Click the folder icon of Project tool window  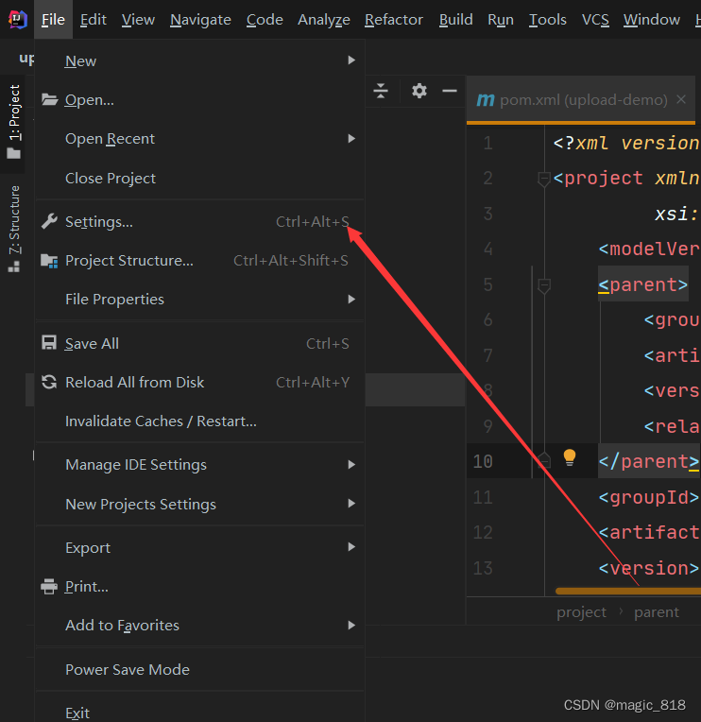(x=14, y=153)
